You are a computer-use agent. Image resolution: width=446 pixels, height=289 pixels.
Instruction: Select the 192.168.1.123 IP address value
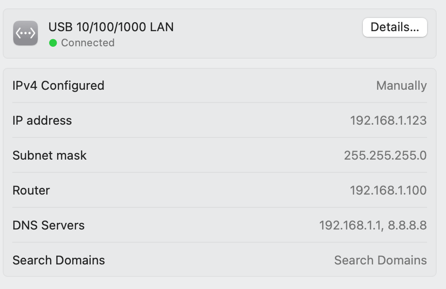(388, 120)
